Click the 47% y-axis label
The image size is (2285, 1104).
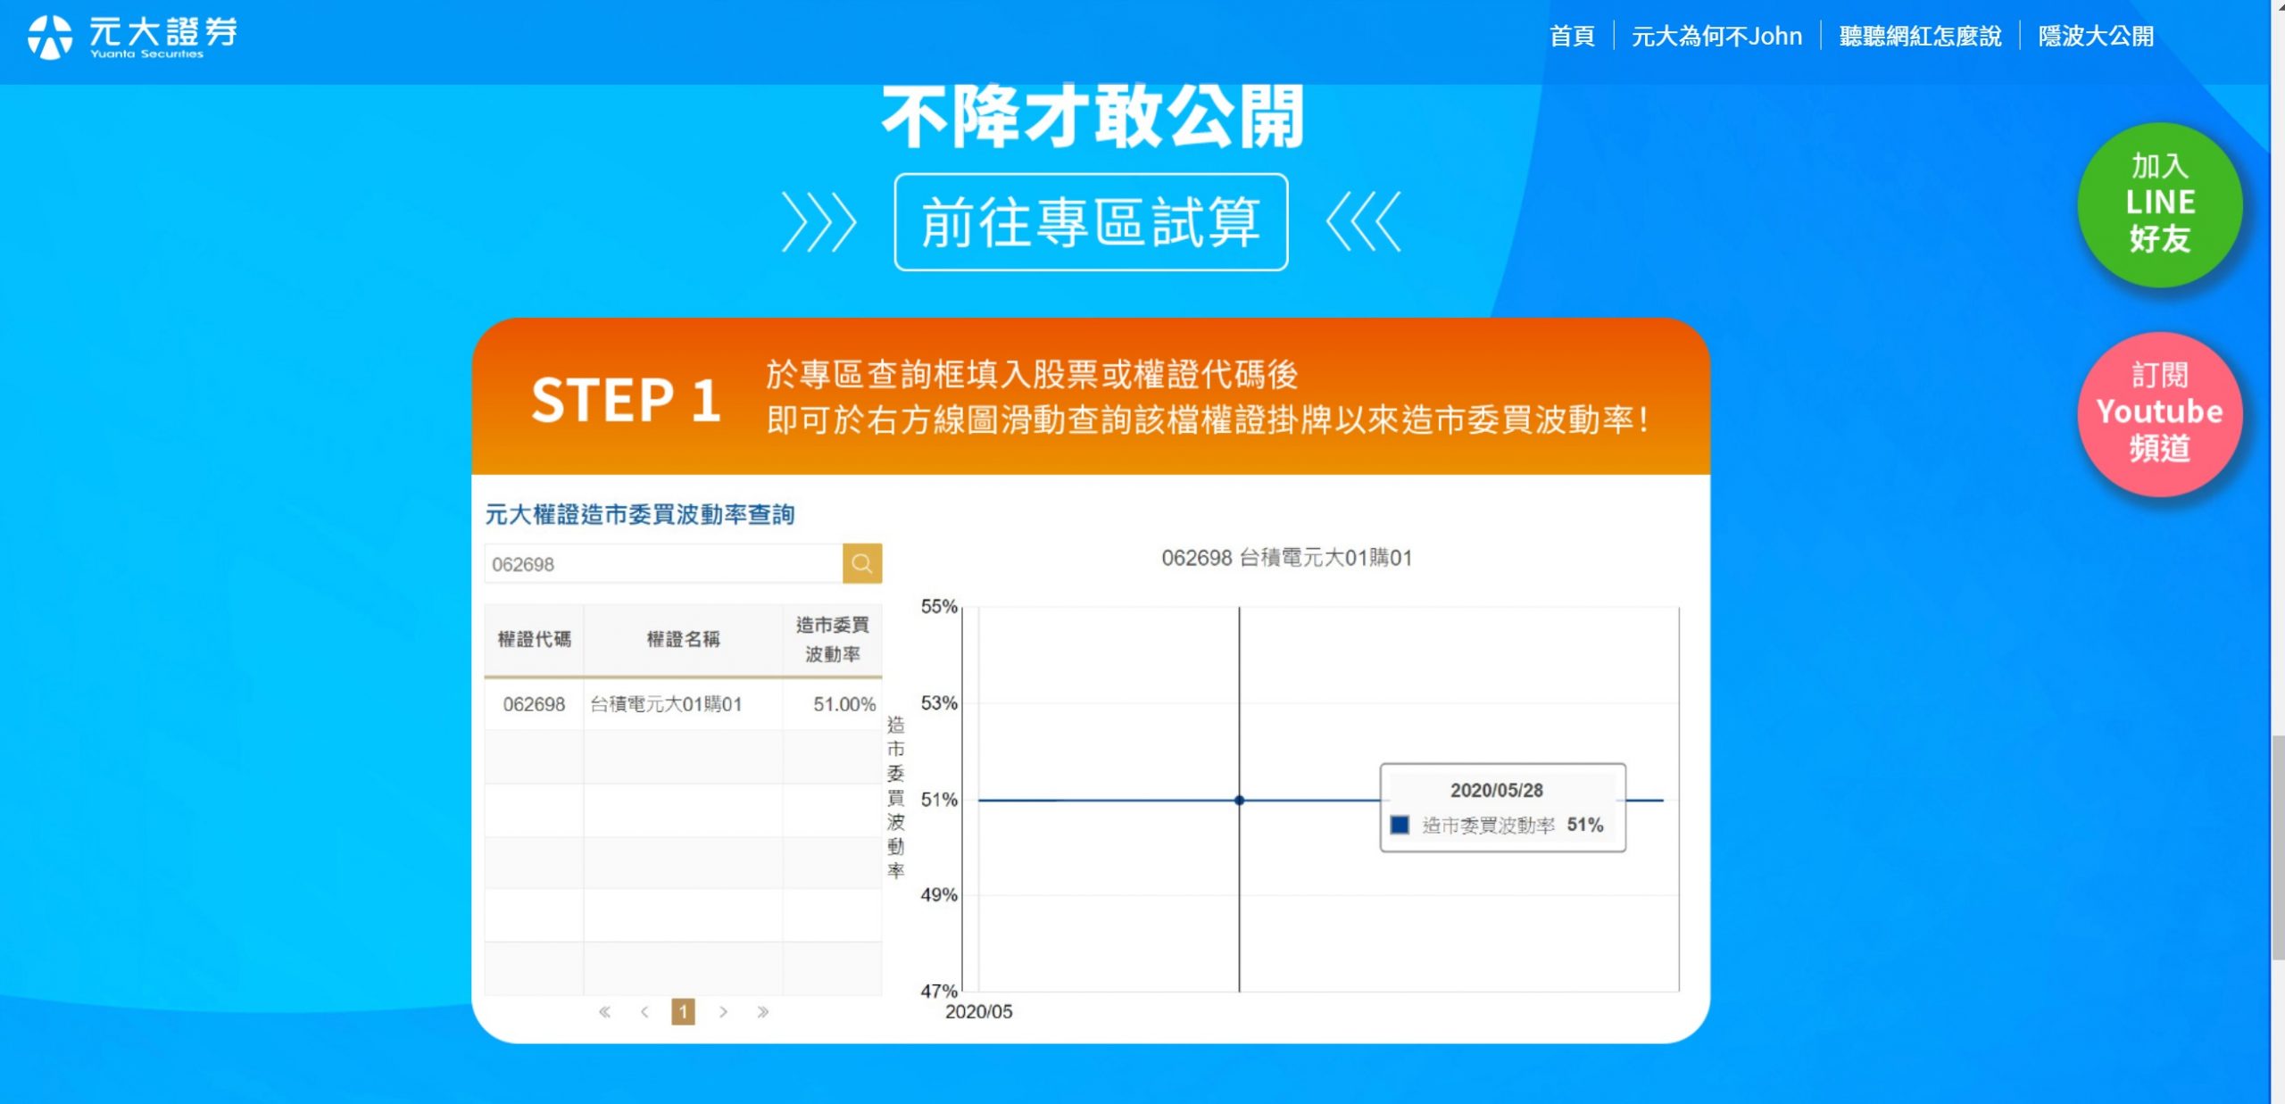pyautogui.click(x=938, y=991)
